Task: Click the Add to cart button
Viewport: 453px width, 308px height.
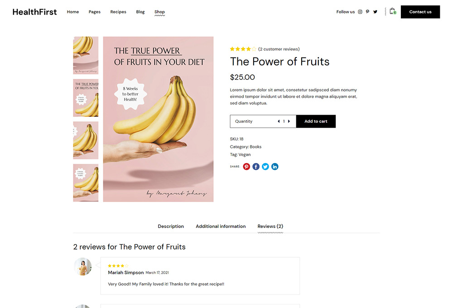Action: coord(316,121)
